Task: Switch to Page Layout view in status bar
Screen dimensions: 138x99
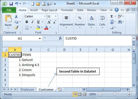Action: (x=80, y=94)
